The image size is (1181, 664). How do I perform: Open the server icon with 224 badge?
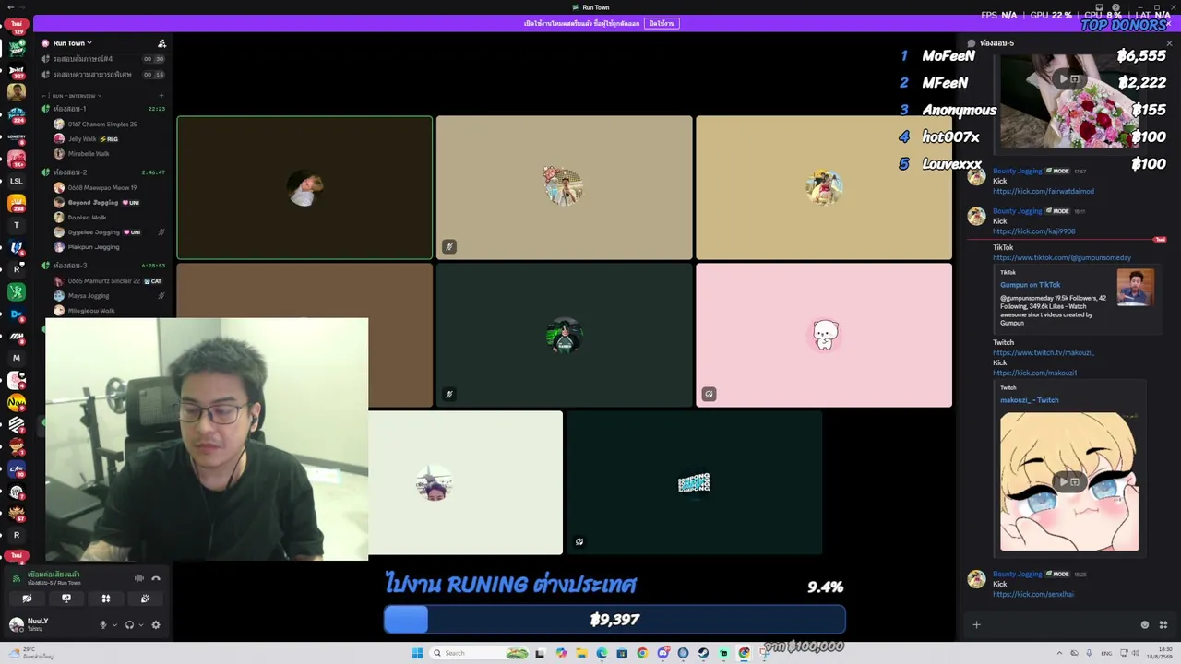pyautogui.click(x=16, y=115)
